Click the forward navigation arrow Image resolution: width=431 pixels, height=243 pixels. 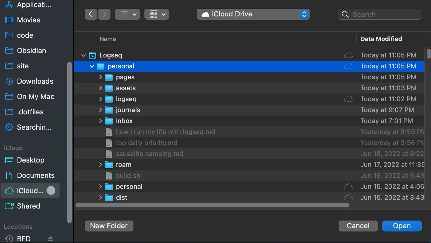point(104,14)
